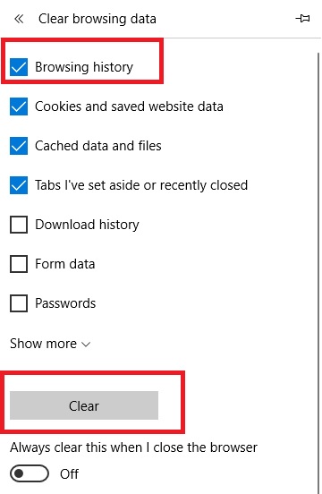Uncheck Cookies and saved website data
This screenshot has width=322, height=494.
[19, 106]
